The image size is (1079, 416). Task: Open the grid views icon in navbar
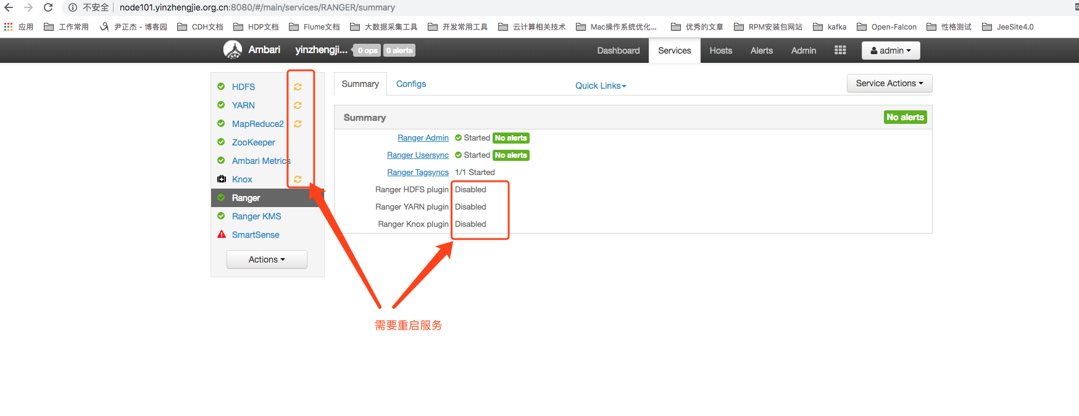point(840,50)
